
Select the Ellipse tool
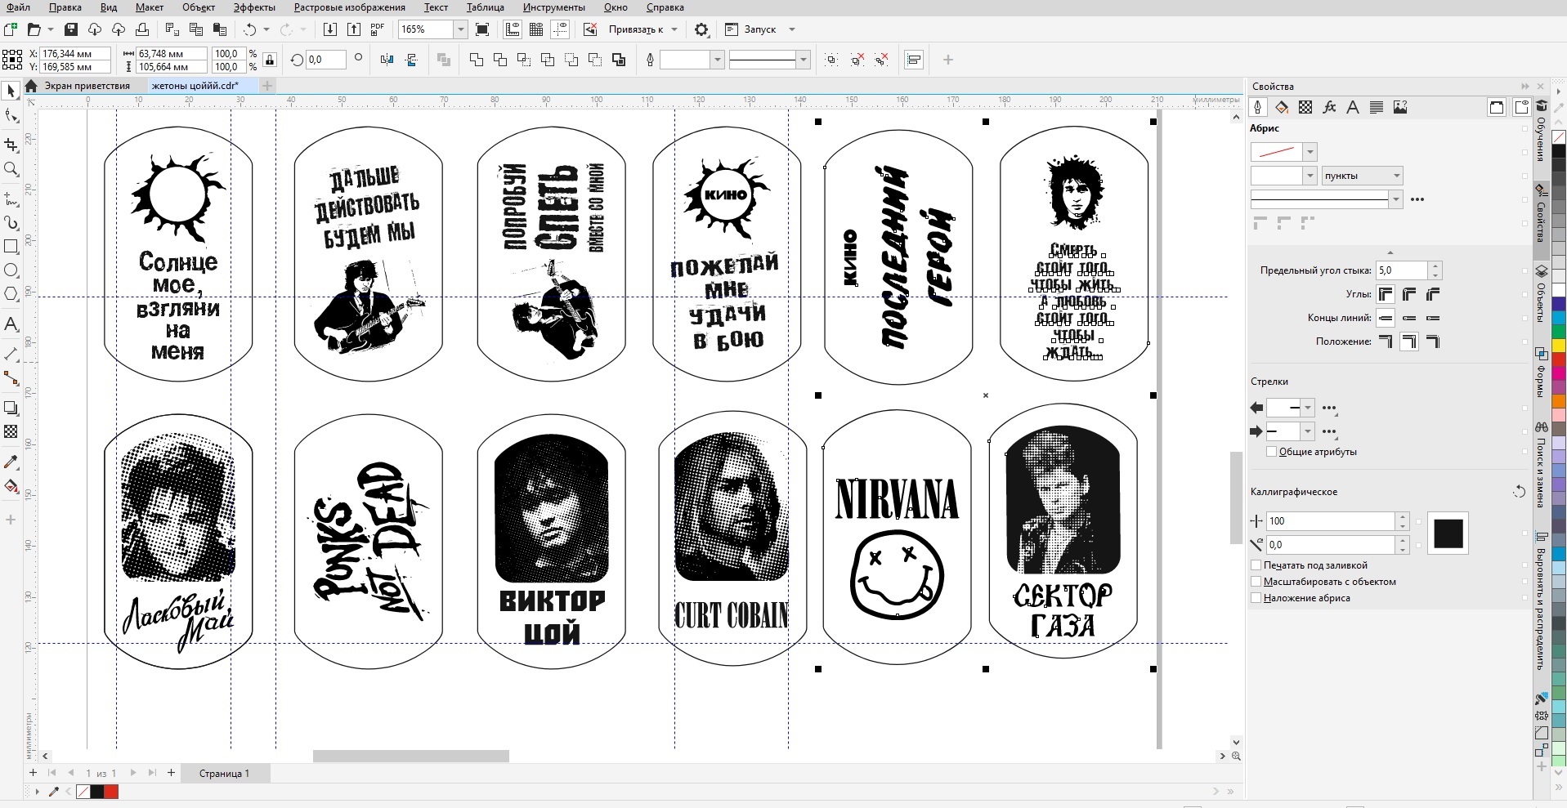tap(11, 270)
